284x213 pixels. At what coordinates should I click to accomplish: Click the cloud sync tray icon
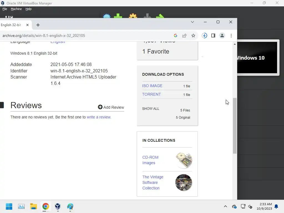click(x=234, y=206)
